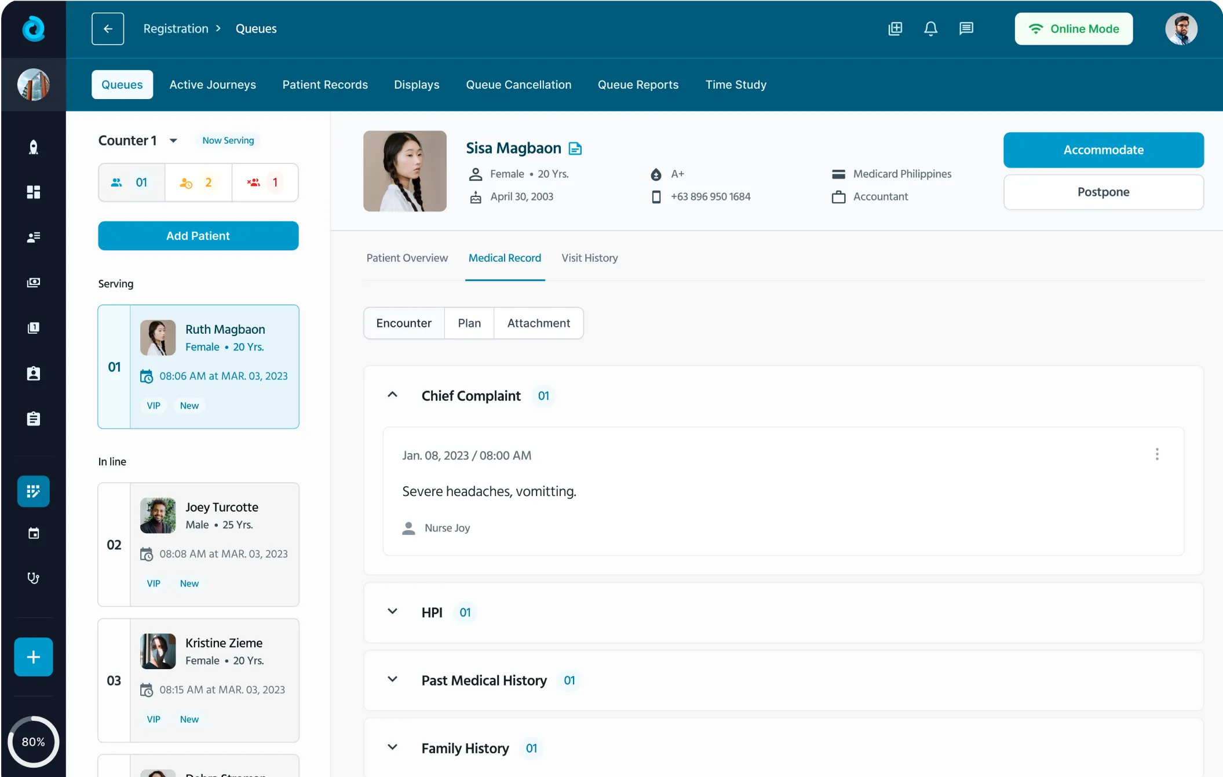Toggle the Online Mode switch
The width and height of the screenshot is (1223, 777).
pos(1074,28)
